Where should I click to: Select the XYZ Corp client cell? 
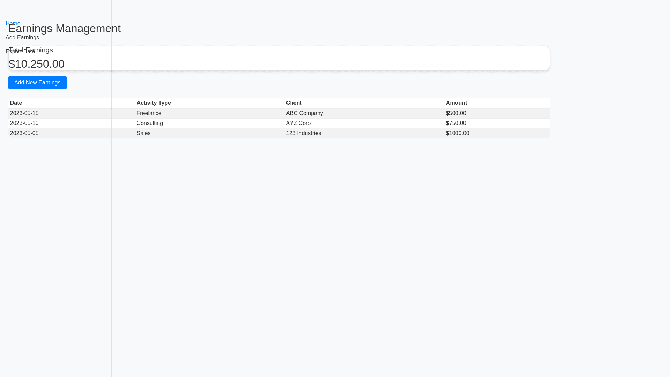point(298,123)
